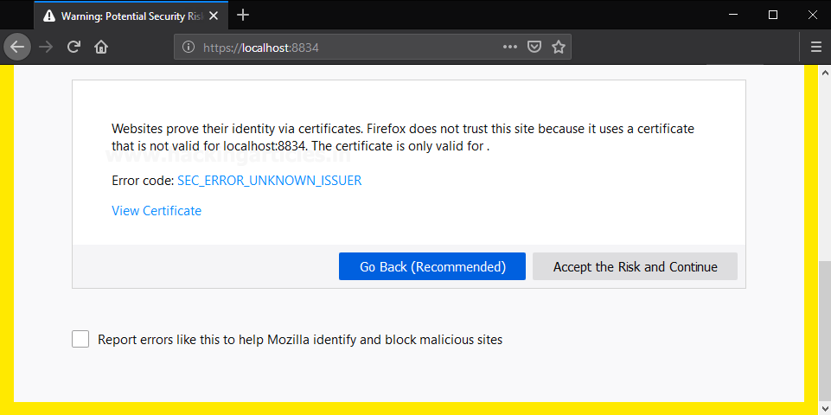Open the SEC_ERROR_UNKNOWN_ISSUER error code link
Image resolution: width=831 pixels, height=415 pixels.
(269, 181)
